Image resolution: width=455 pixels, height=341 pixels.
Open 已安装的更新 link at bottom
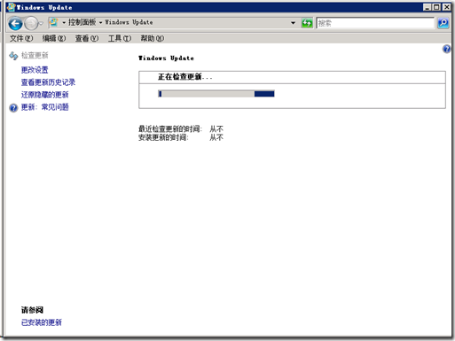pyautogui.click(x=42, y=322)
